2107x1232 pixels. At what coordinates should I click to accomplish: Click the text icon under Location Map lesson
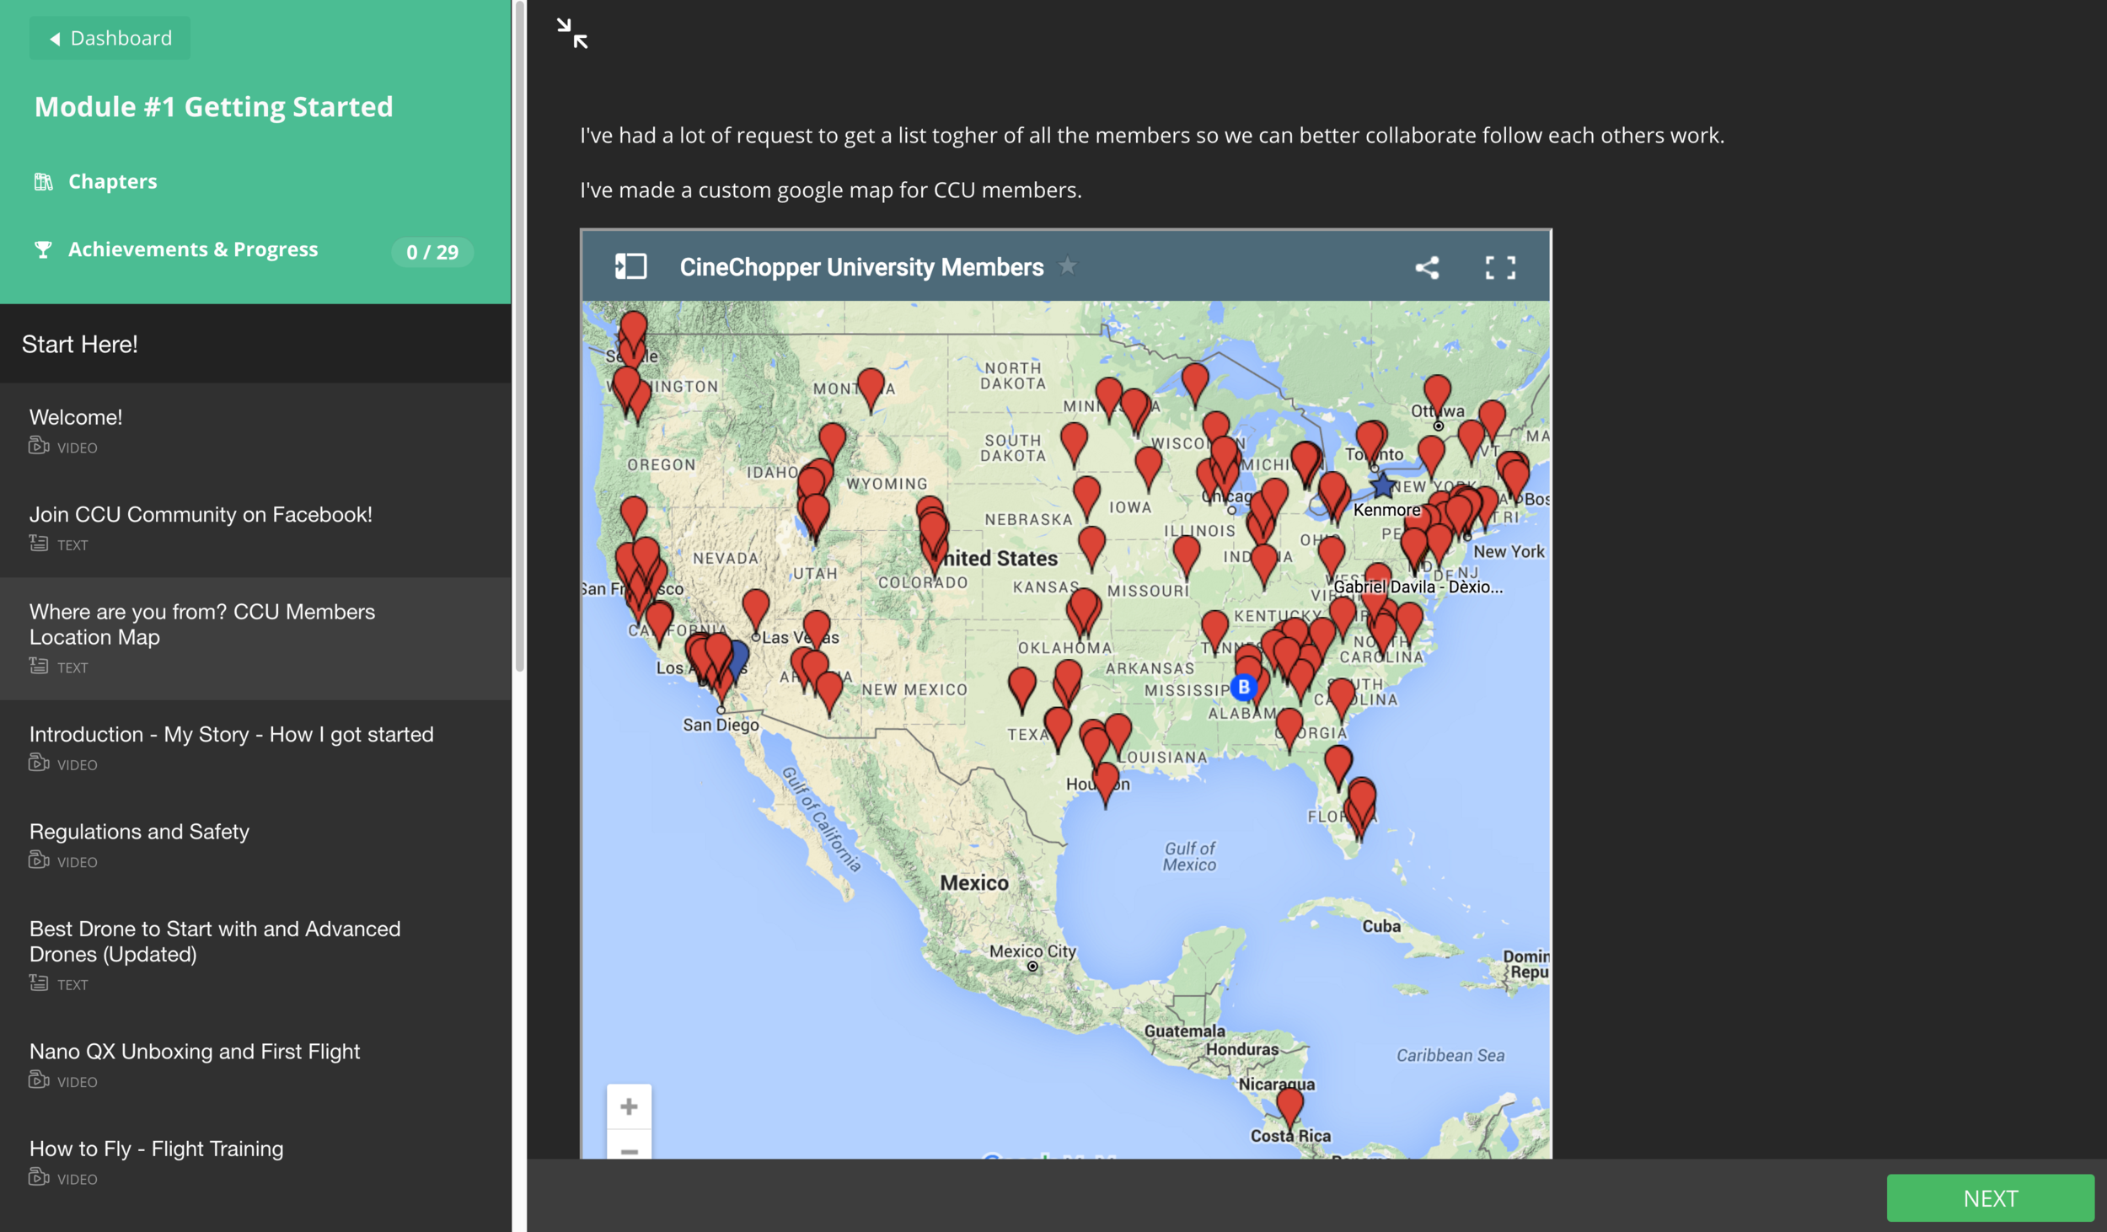click(x=39, y=665)
